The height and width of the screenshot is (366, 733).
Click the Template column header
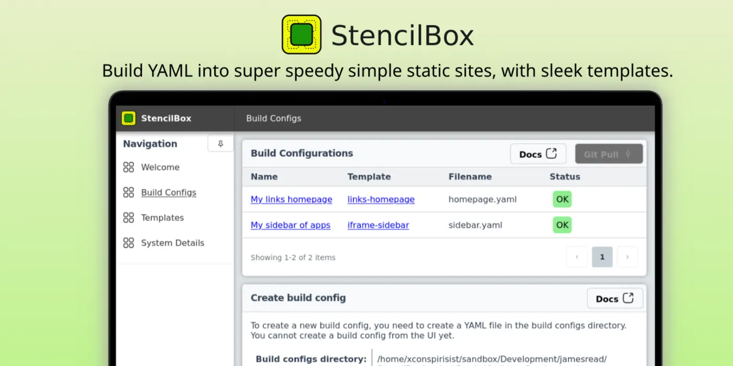(369, 177)
